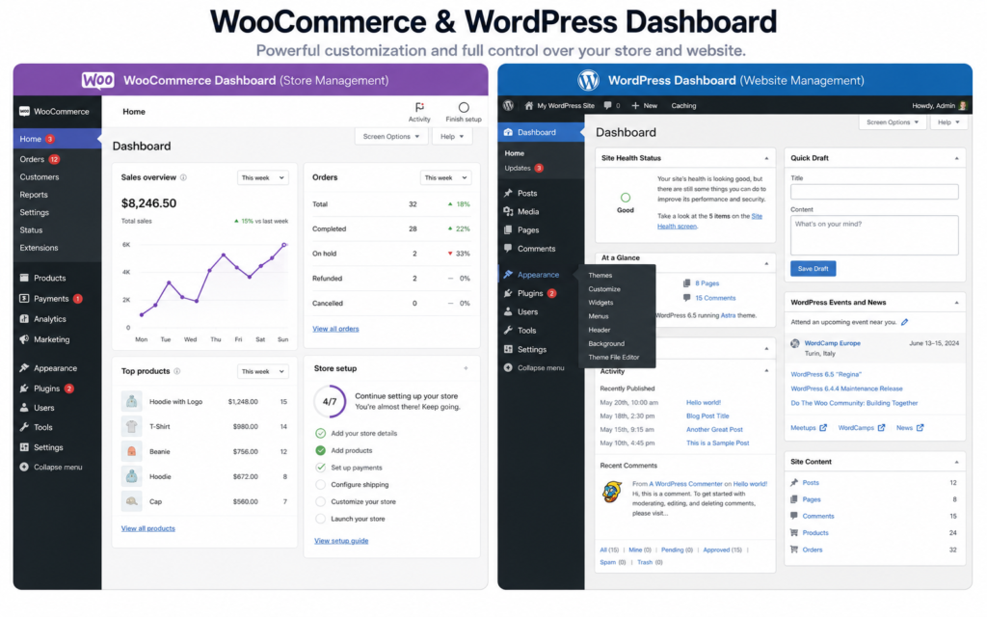
Task: Toggle the Set up payments step
Action: 320,468
